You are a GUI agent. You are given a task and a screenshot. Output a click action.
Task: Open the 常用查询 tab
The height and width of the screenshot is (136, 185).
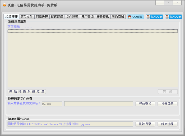[87, 17]
